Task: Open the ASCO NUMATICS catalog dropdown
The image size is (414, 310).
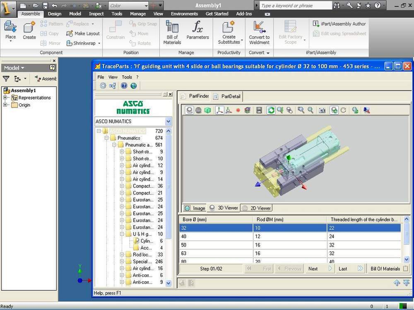Action: tap(168, 121)
